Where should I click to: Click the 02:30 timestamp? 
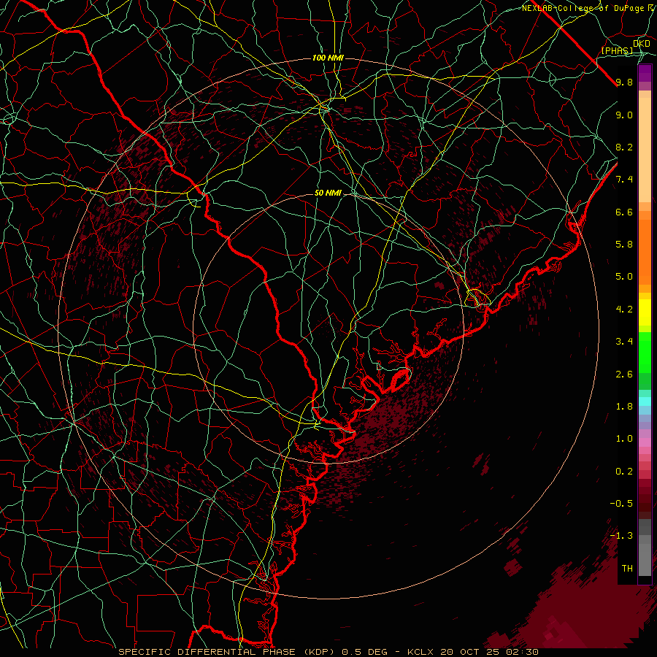click(523, 652)
